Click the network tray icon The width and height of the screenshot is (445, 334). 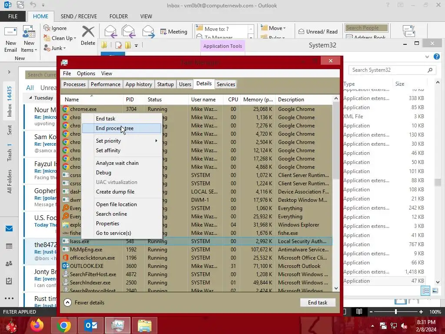click(x=394, y=326)
